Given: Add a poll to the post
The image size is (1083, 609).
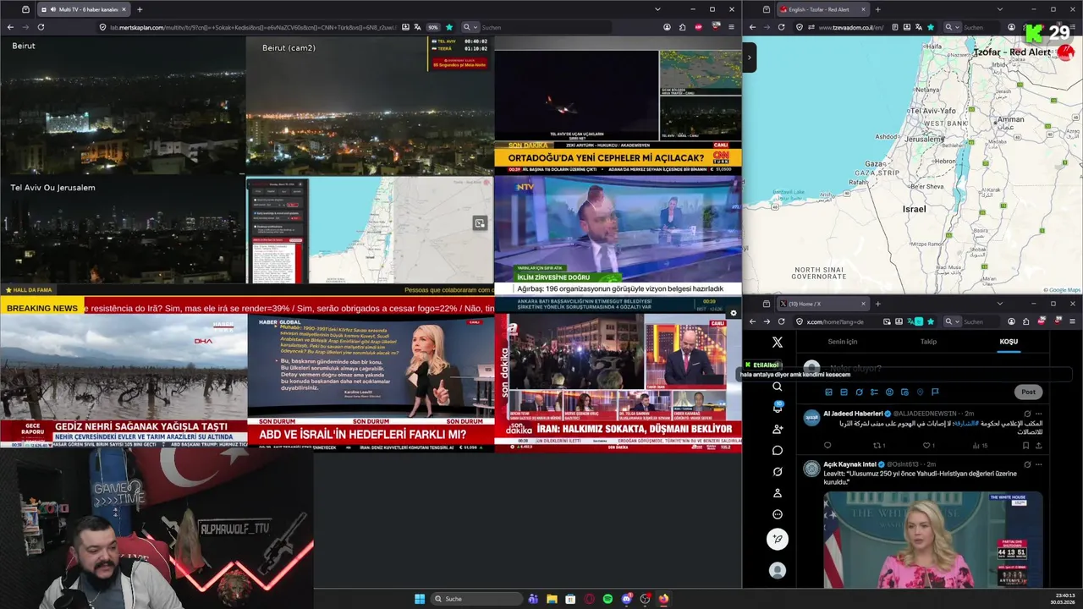Looking at the screenshot, I should (874, 392).
